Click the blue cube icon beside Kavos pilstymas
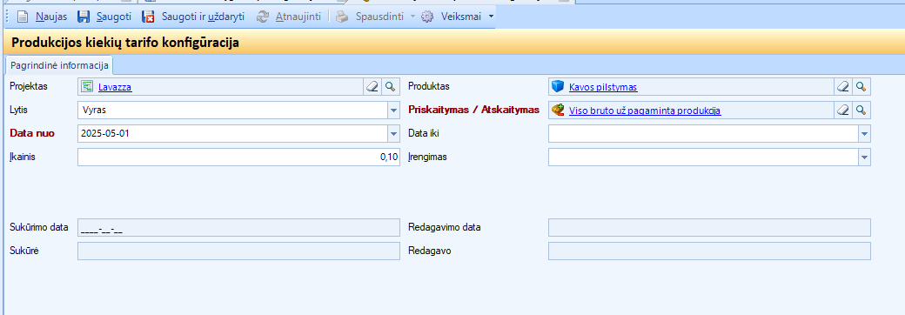Viewport: 905px width, 315px height. tap(558, 86)
